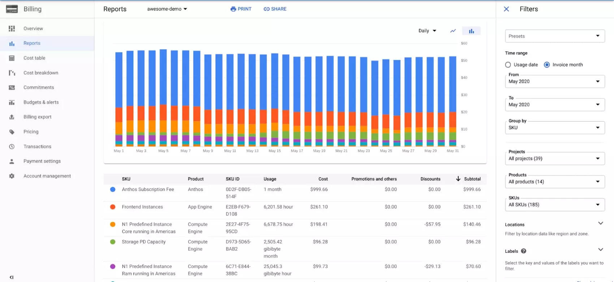Switch to line chart view
Screen dimensions: 614x282
453,31
